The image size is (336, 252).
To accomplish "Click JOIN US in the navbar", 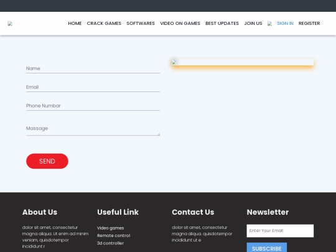I will pyautogui.click(x=253, y=24).
